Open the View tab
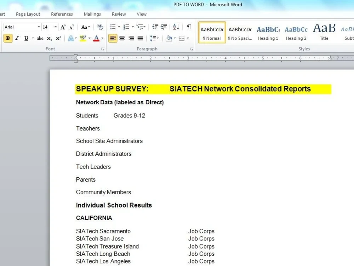354x266 pixels. click(x=142, y=14)
